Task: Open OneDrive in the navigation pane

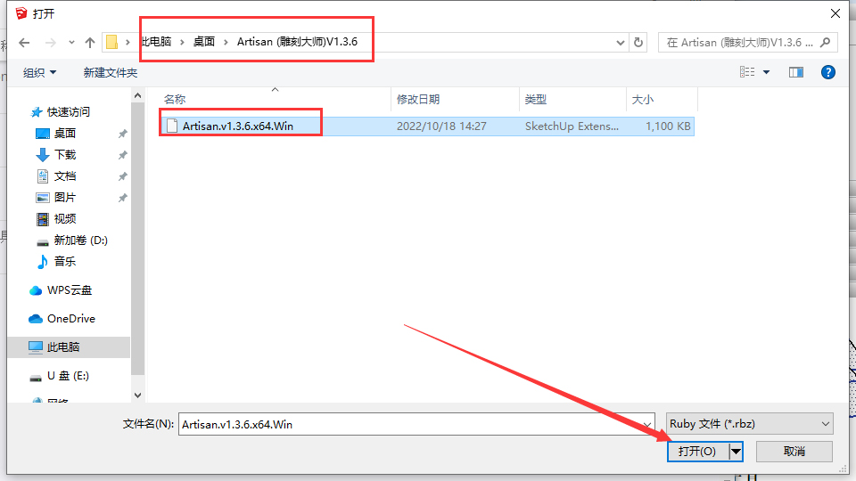Action: click(x=71, y=319)
